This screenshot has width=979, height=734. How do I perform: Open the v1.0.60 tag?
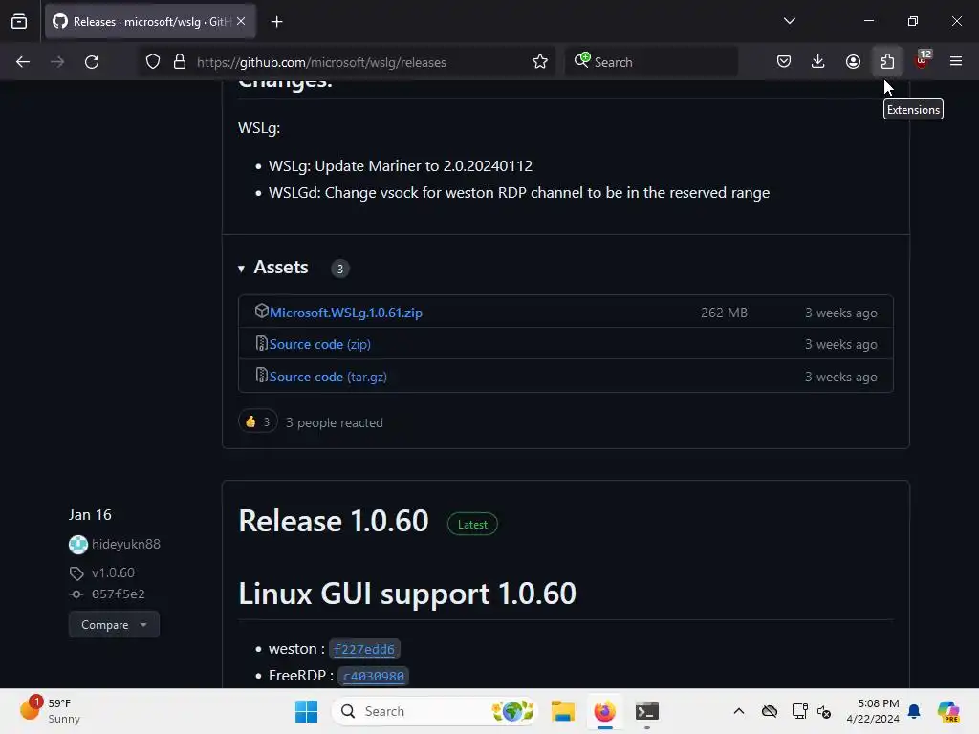pos(113,572)
